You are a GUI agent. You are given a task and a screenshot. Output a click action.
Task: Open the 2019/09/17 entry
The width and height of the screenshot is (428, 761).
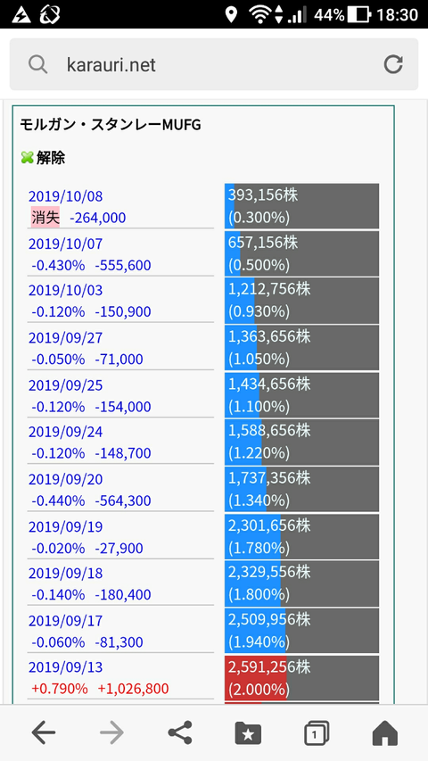coord(65,620)
